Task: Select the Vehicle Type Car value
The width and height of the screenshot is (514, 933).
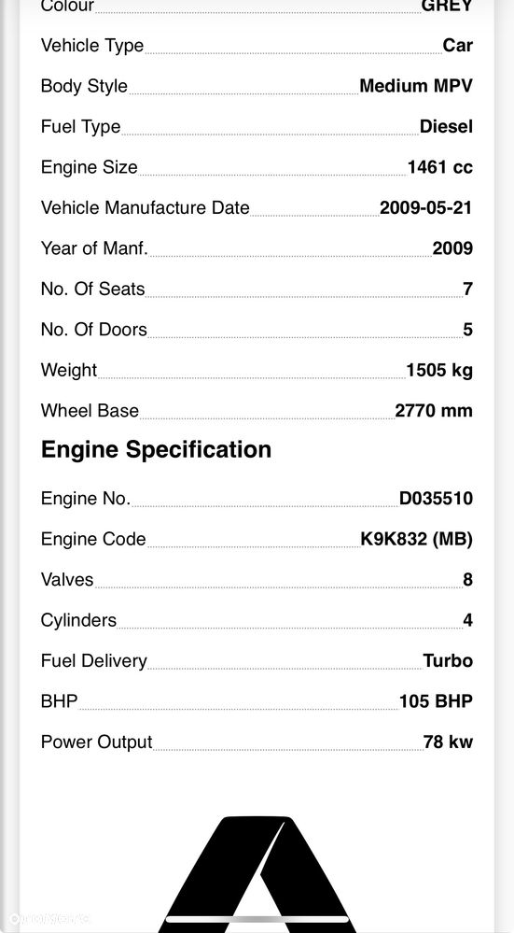Action: pos(457,45)
